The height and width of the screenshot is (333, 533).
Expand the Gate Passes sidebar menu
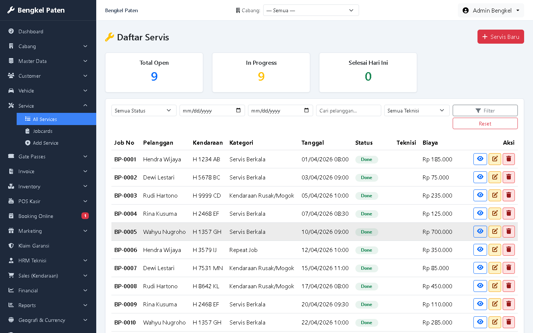coord(48,157)
